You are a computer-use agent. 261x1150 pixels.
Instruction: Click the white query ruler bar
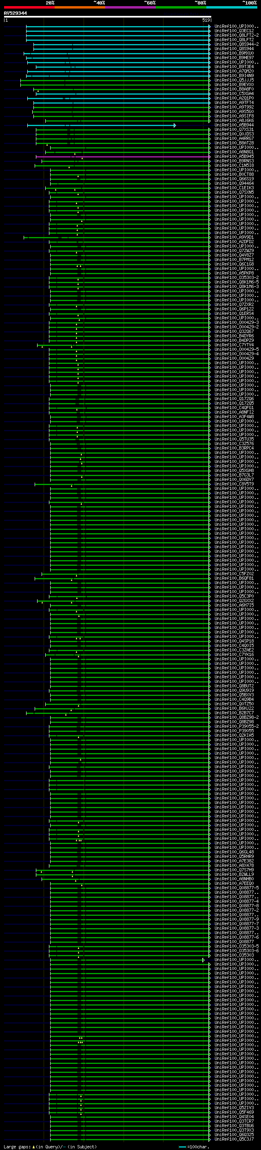pos(108,17)
